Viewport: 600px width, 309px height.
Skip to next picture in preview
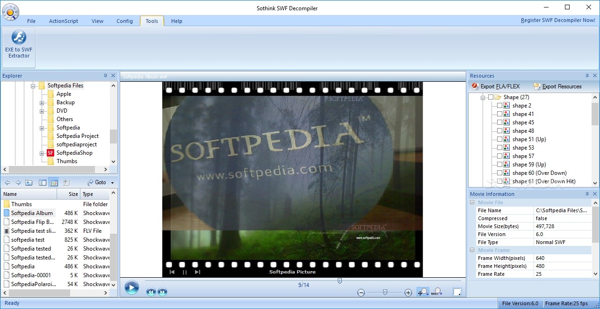click(197, 272)
